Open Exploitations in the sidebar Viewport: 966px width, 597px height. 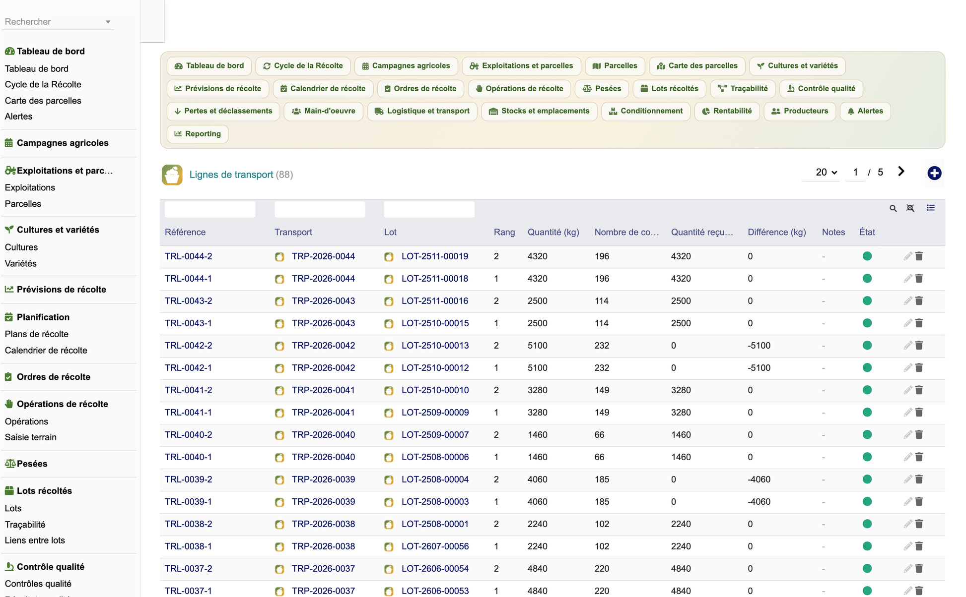coord(30,187)
